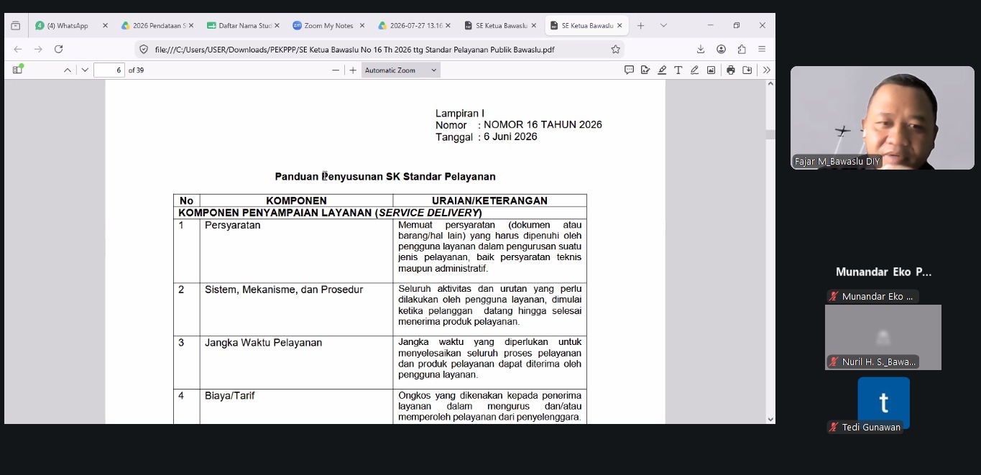Click 'NOMOR 16 TAHUN 2026' text
981x475 pixels.
coord(543,124)
